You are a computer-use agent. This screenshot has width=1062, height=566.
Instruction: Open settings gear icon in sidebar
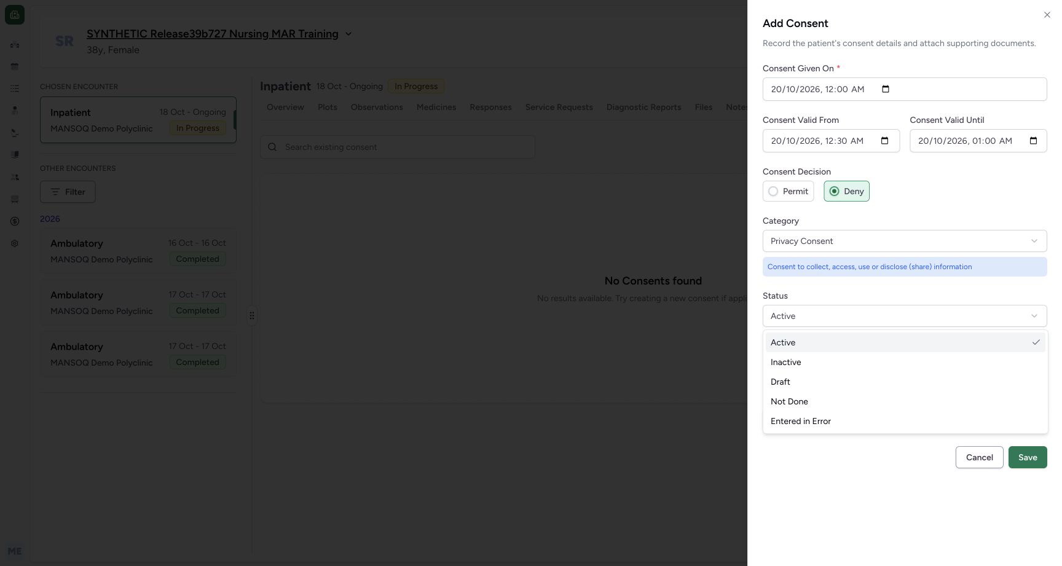point(15,243)
